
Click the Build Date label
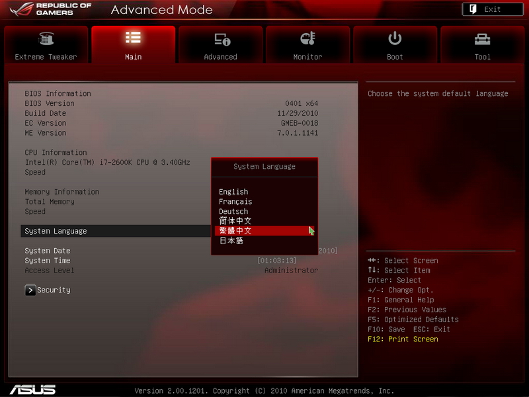[x=45, y=113]
